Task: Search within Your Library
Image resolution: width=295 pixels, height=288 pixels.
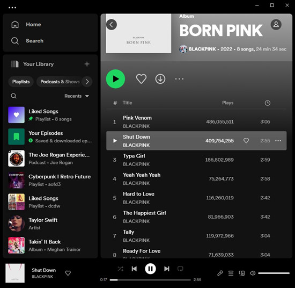Action: [13, 96]
